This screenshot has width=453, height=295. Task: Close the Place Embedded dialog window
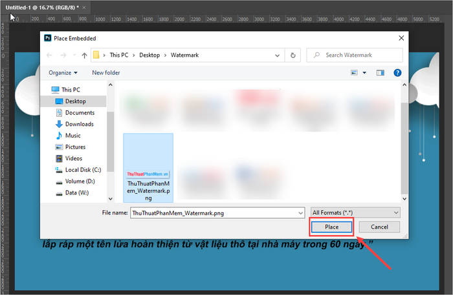(x=401, y=38)
